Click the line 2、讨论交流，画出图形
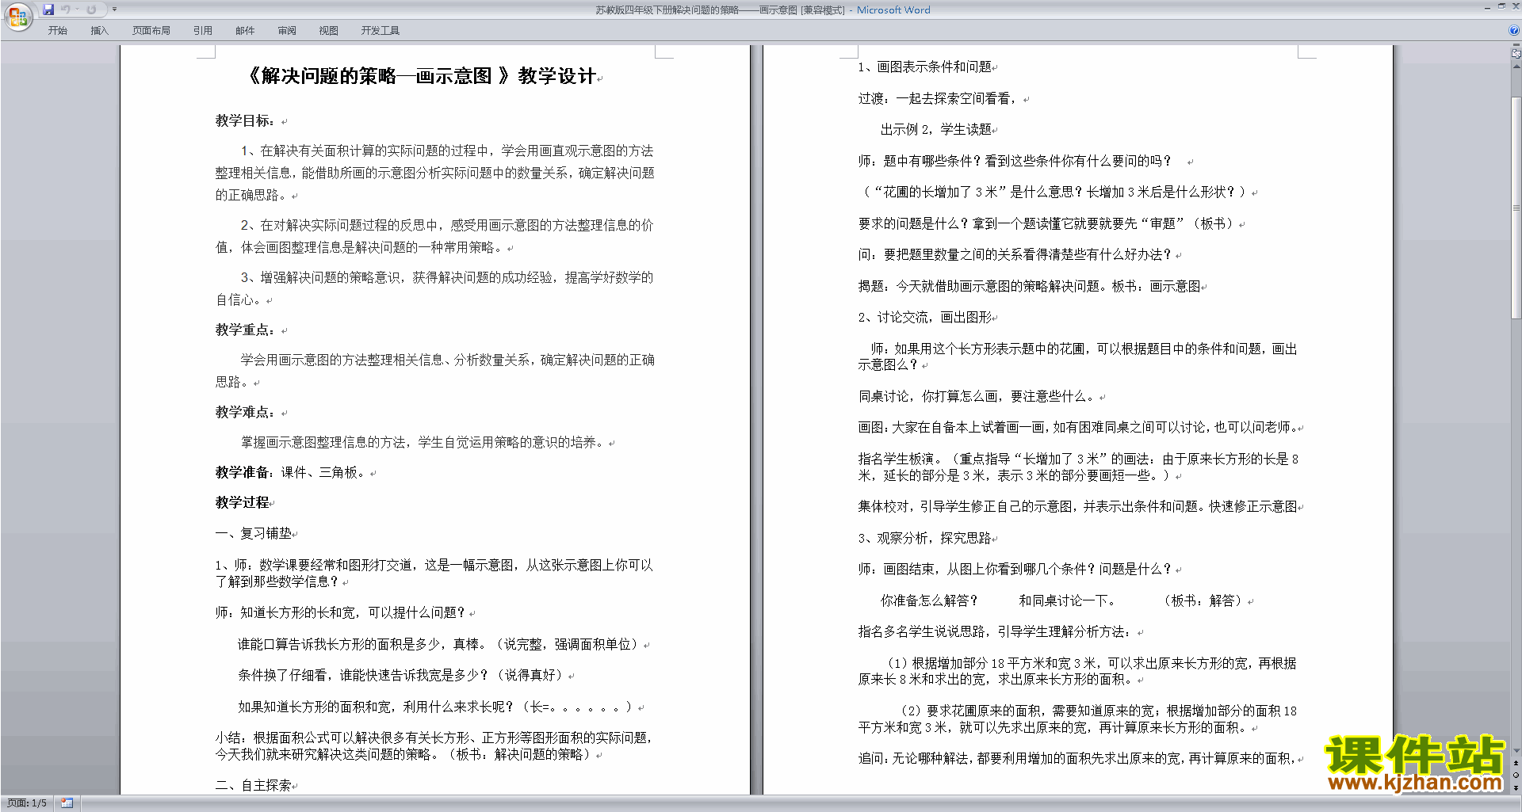 (x=924, y=317)
